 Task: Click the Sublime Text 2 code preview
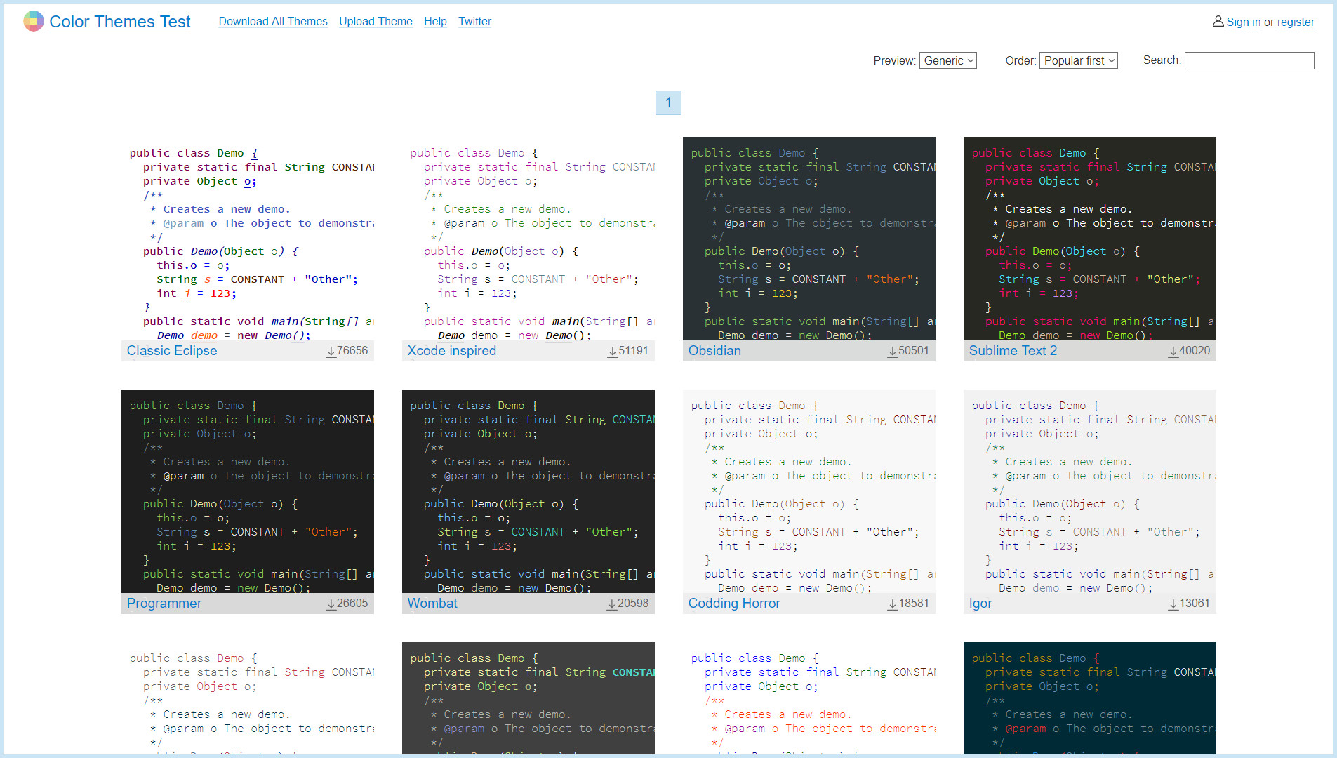point(1090,239)
